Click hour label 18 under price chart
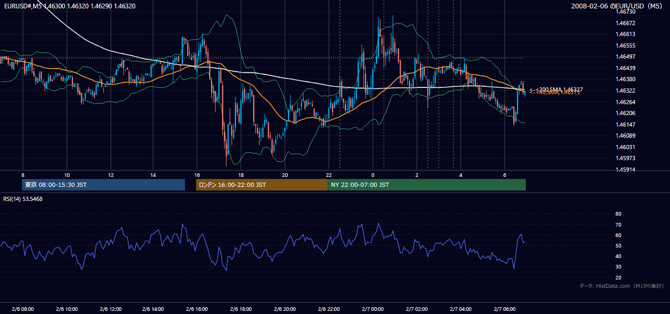Viewport: 670px width, 314px height. pos(241,175)
